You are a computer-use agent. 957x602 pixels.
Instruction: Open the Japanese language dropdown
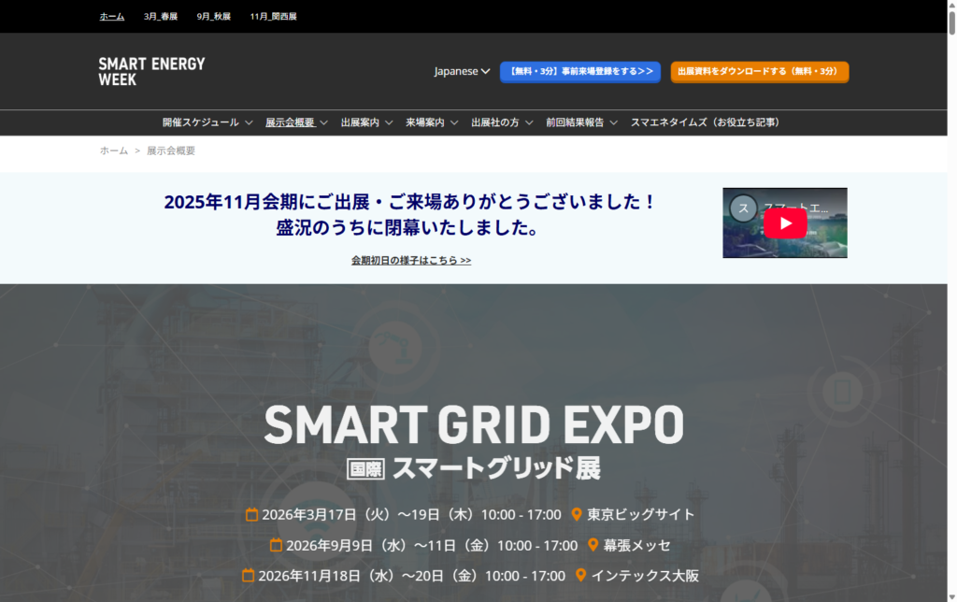(462, 71)
